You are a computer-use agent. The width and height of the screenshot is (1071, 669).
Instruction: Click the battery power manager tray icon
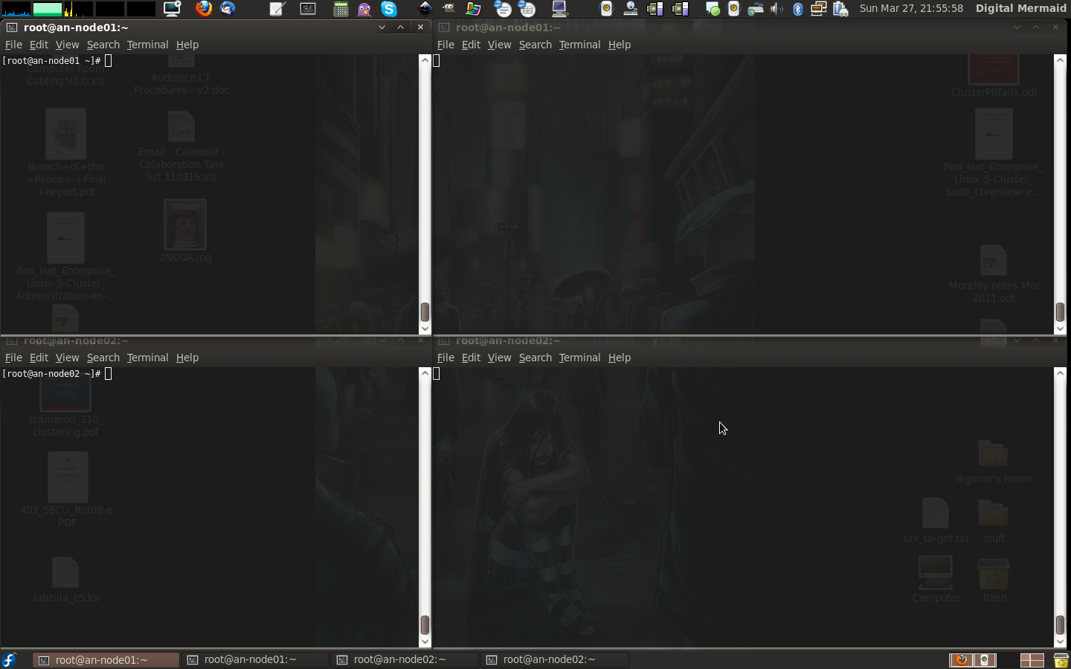pyautogui.click(x=840, y=9)
